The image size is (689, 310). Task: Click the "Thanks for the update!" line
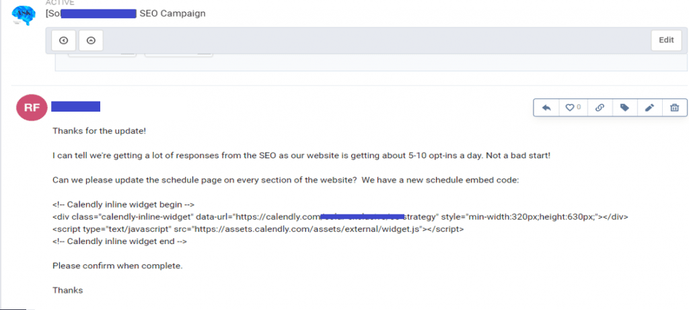pyautogui.click(x=100, y=131)
